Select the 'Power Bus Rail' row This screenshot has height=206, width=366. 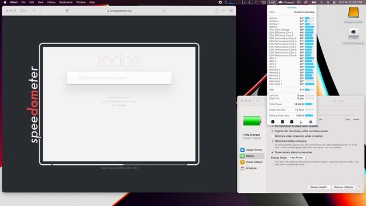click(292, 110)
